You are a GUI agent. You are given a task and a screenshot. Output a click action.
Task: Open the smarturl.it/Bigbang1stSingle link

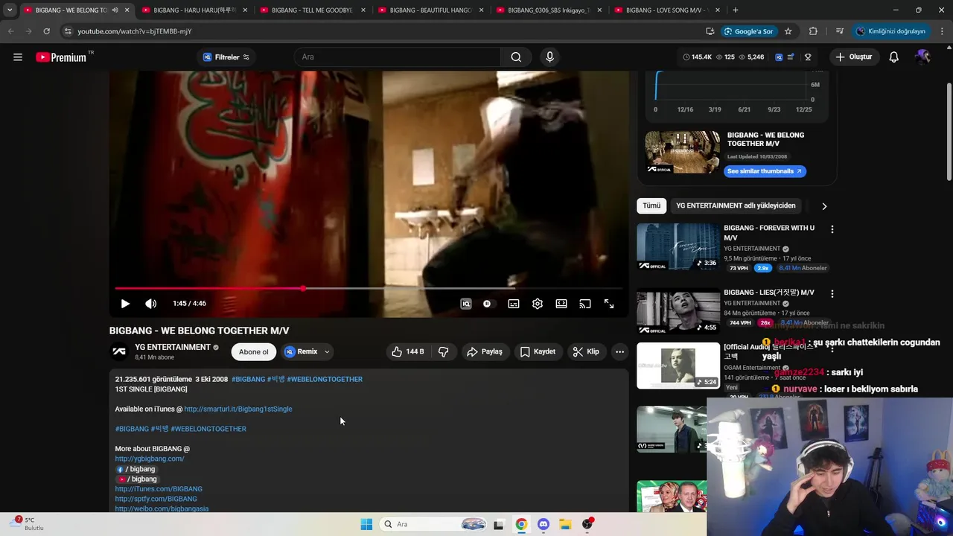(x=238, y=409)
